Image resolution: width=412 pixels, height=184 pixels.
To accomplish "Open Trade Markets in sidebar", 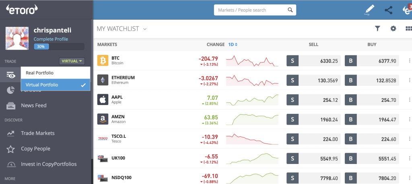I will [x=38, y=133].
